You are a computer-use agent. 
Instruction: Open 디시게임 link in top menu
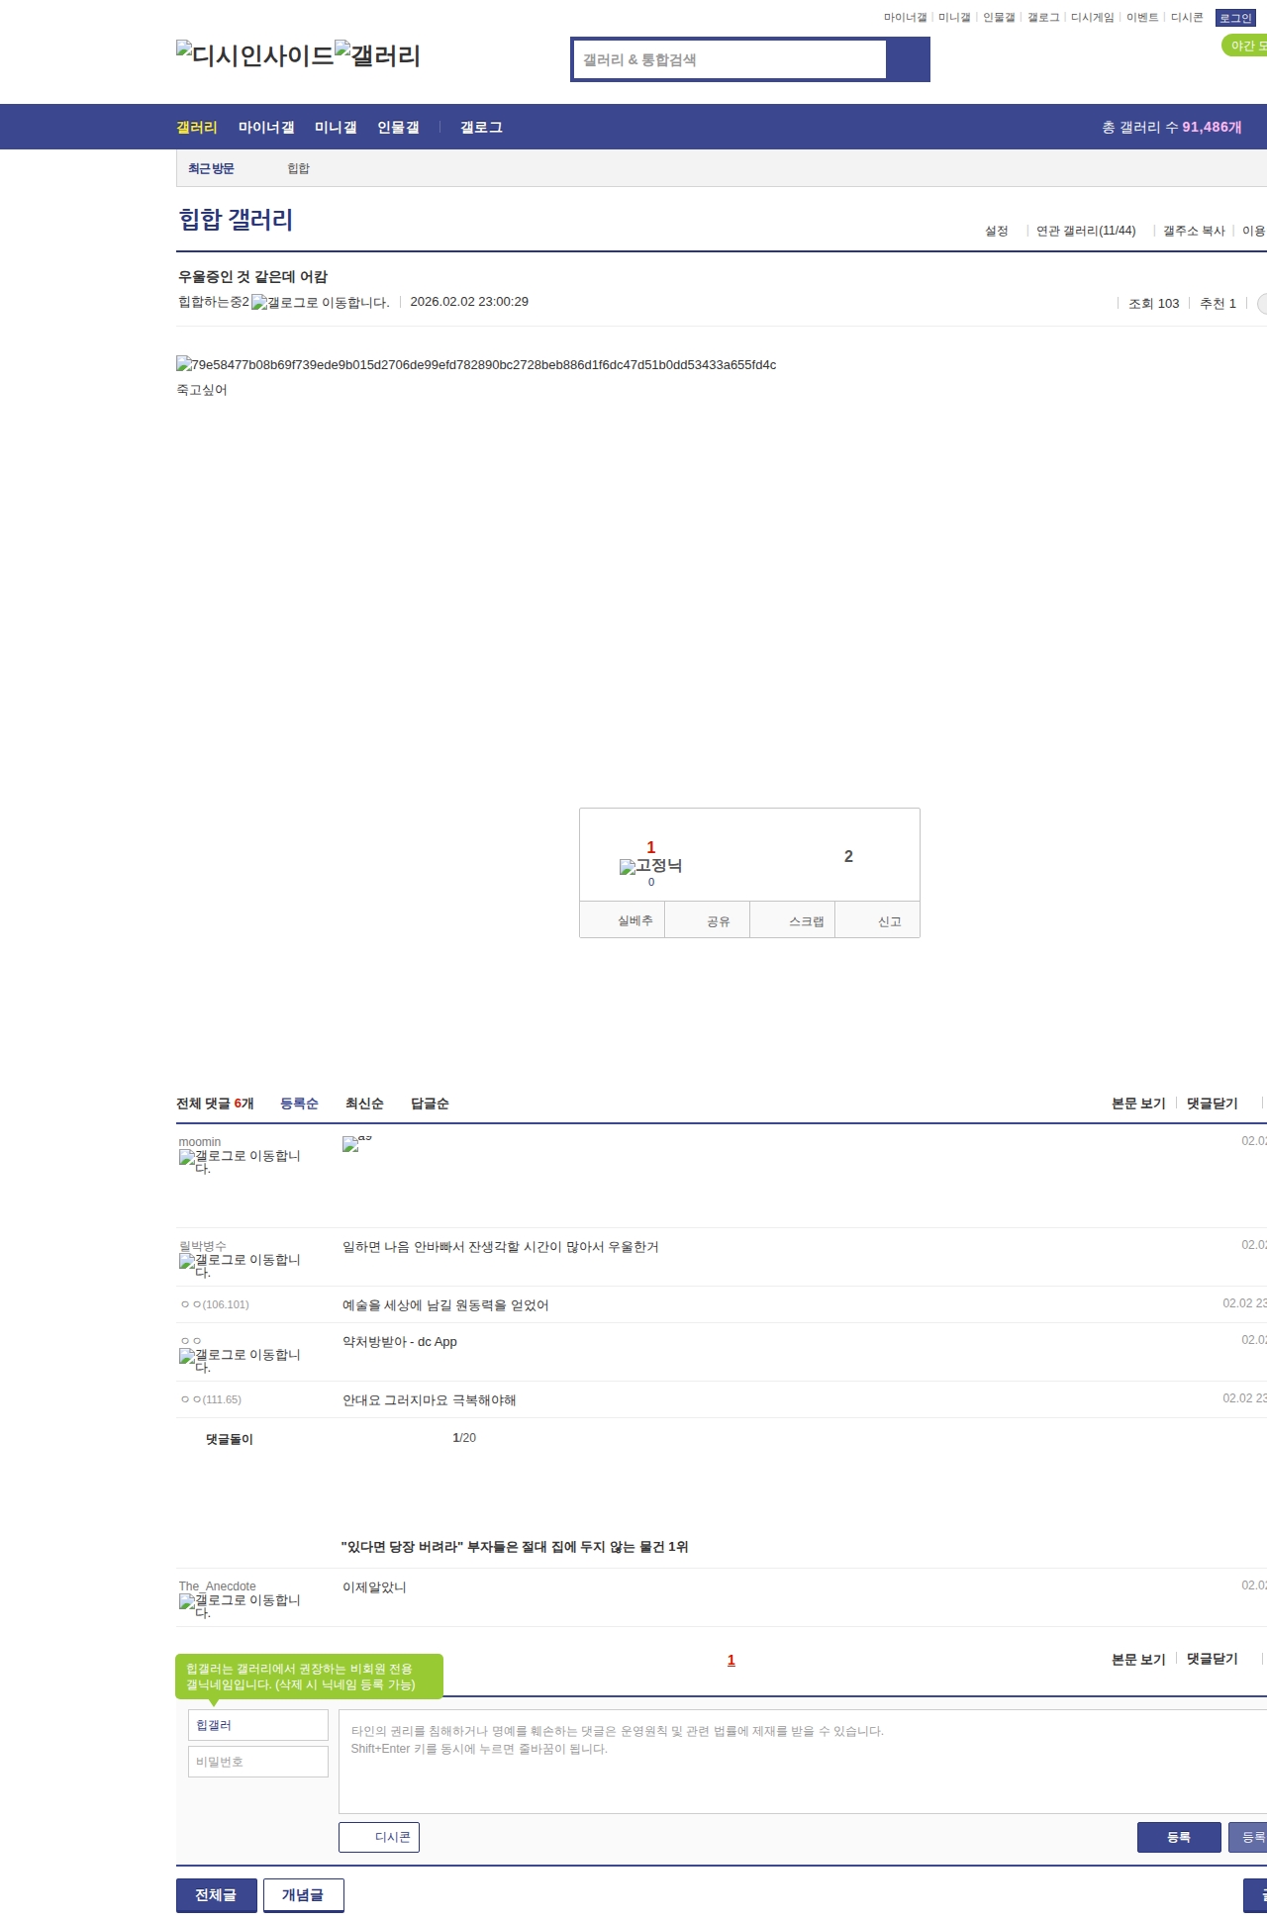coord(1092,18)
